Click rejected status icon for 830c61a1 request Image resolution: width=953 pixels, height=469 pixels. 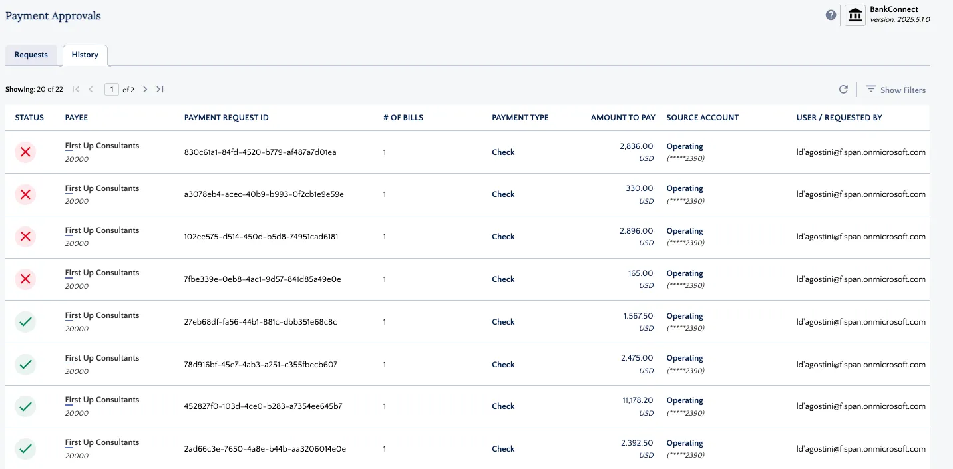25,152
